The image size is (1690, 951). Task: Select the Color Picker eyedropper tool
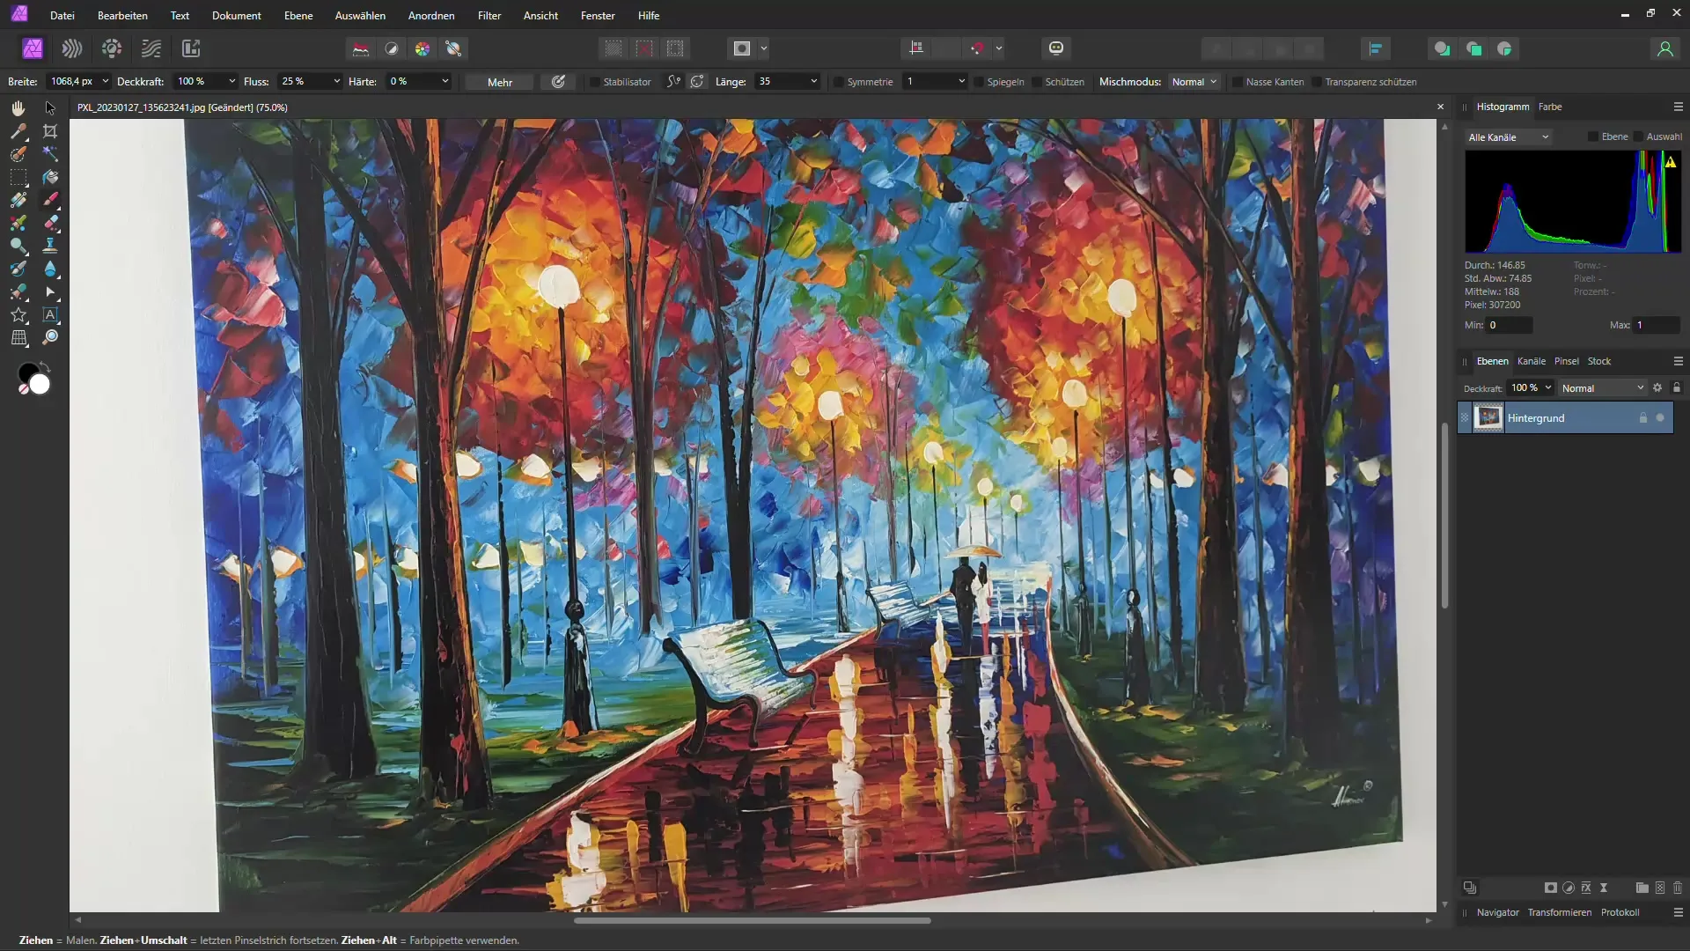(x=18, y=131)
